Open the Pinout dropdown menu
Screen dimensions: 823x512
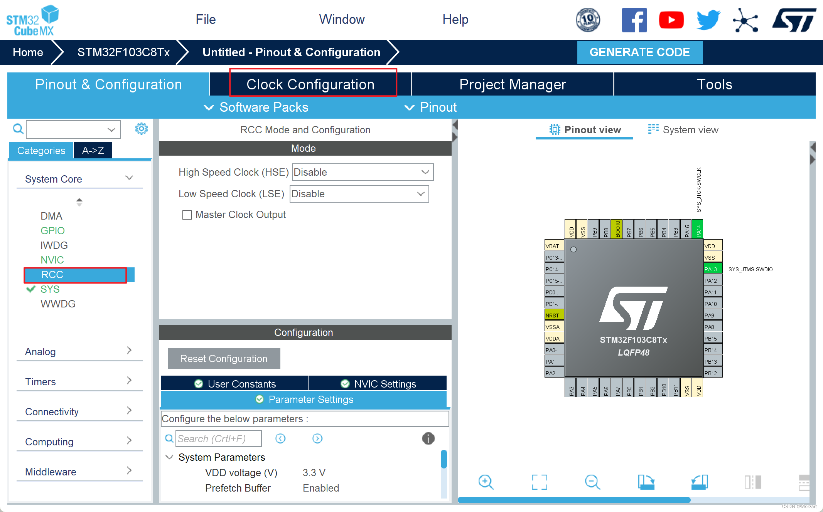(x=431, y=107)
